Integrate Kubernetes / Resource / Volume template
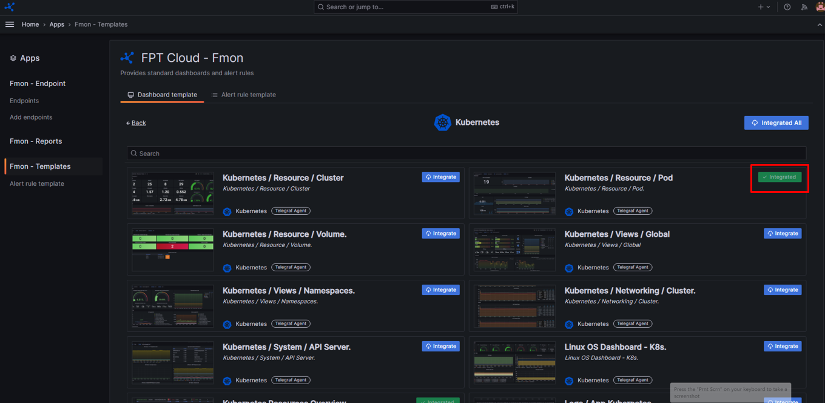Screen dimensions: 825x403 [440, 234]
